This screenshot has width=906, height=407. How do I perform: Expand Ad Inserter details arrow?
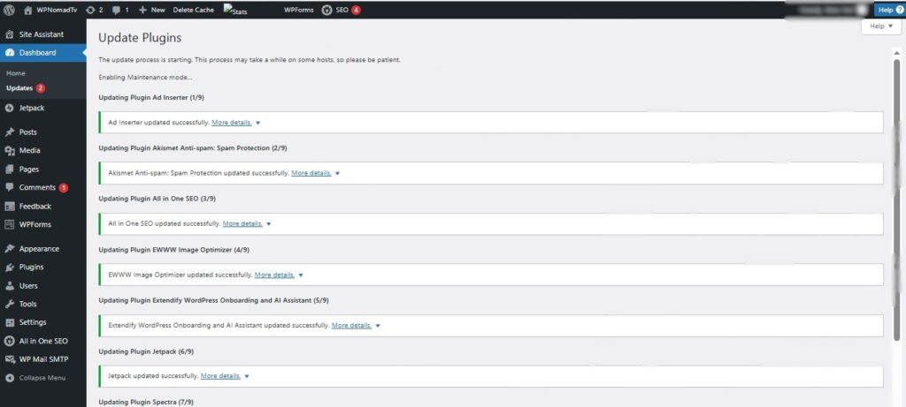257,123
